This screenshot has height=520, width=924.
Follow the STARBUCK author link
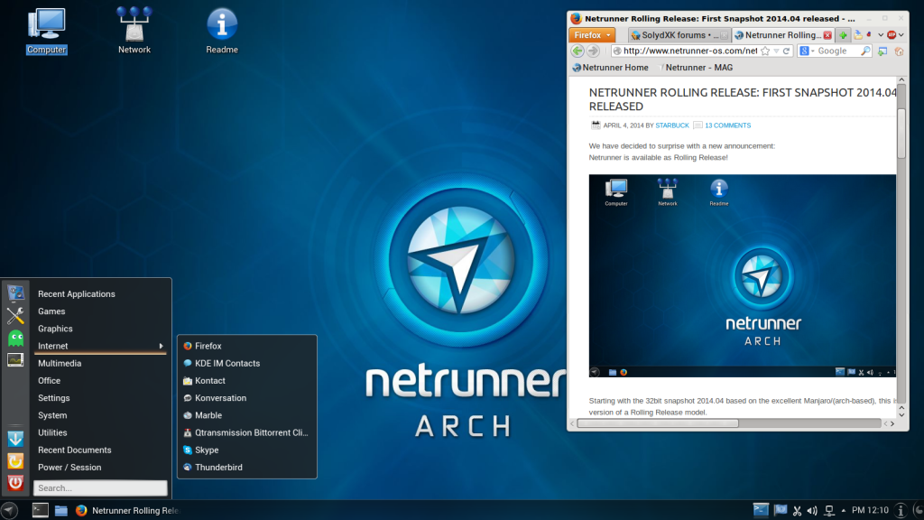671,125
